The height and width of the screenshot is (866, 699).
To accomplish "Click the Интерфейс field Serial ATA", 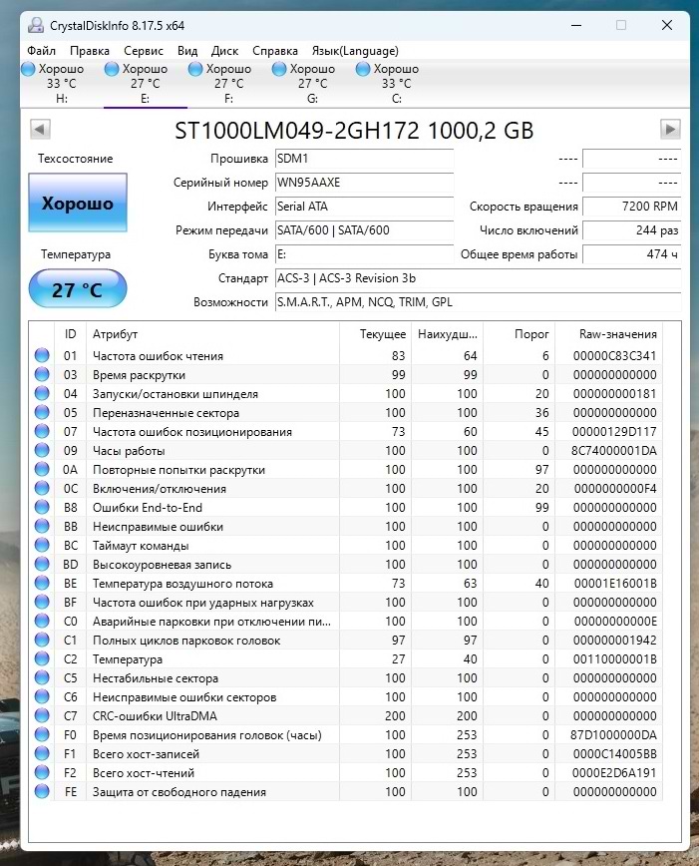I will tap(364, 207).
